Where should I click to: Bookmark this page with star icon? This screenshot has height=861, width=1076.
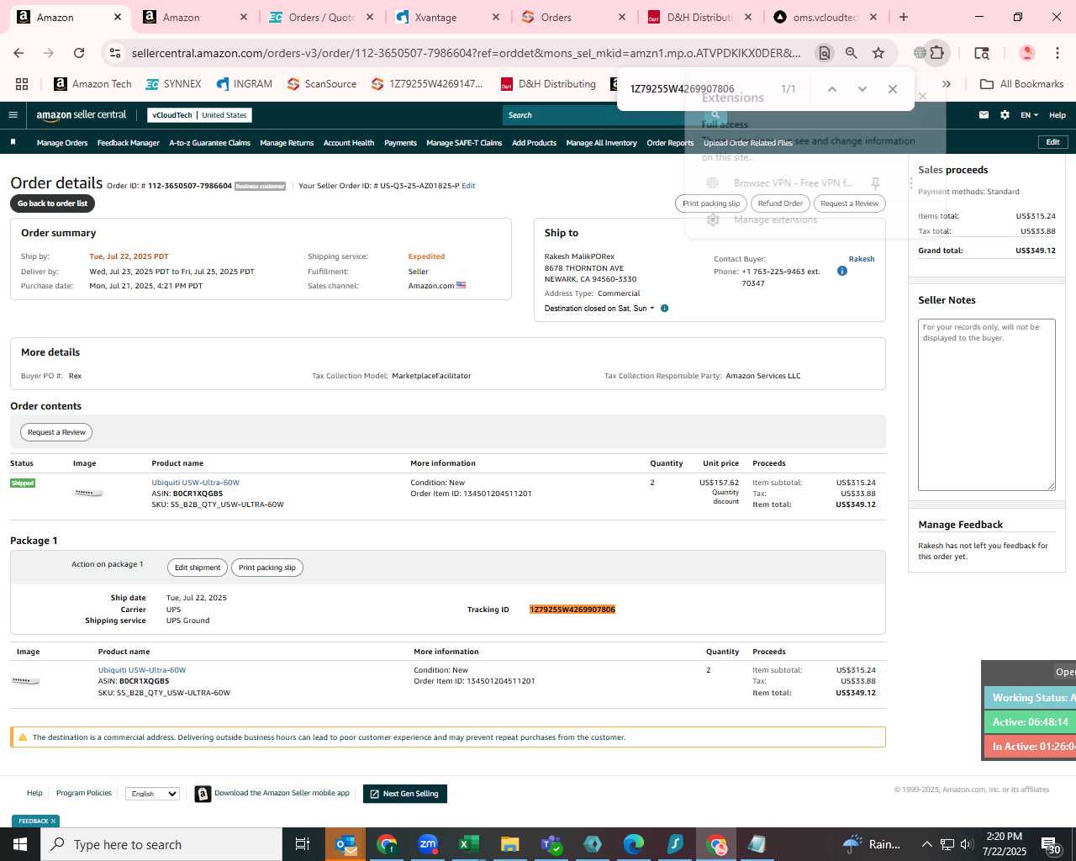[878, 53]
